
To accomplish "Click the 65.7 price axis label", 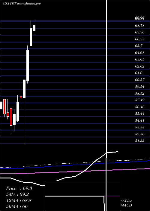I will click(x=139, y=46).
